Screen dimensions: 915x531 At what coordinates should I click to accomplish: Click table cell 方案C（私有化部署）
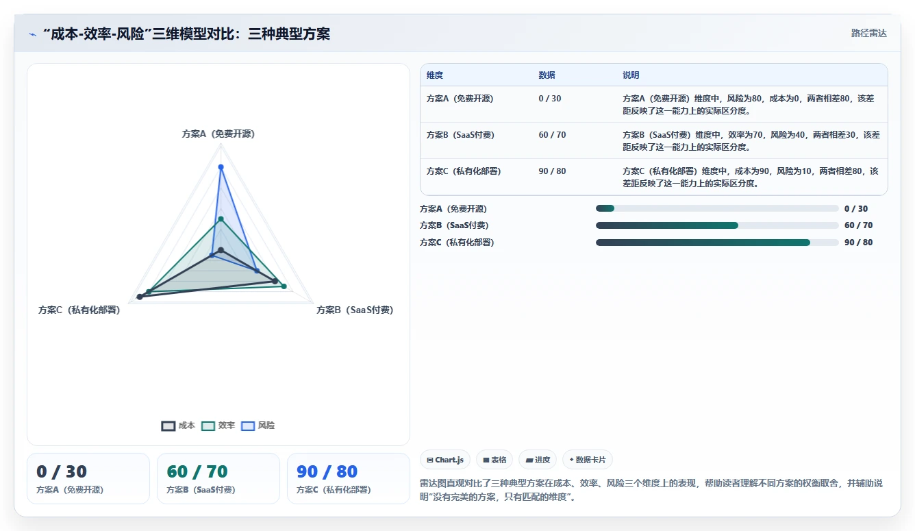coord(464,171)
